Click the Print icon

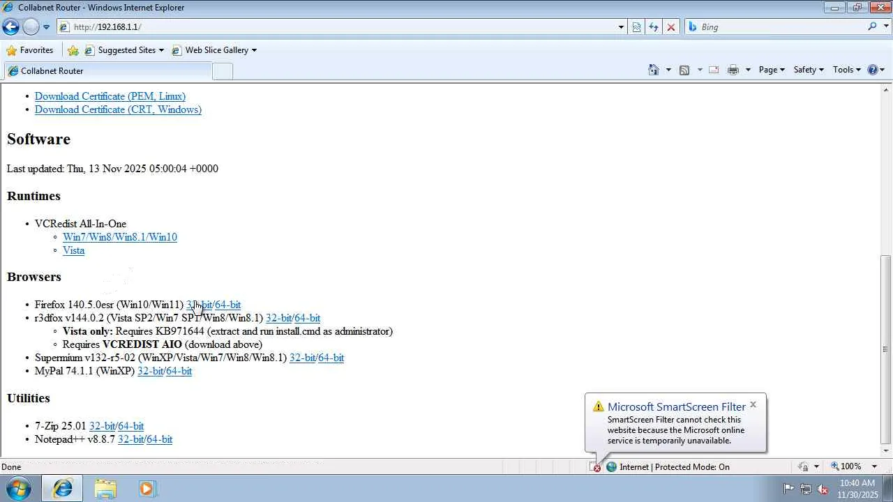coord(733,70)
